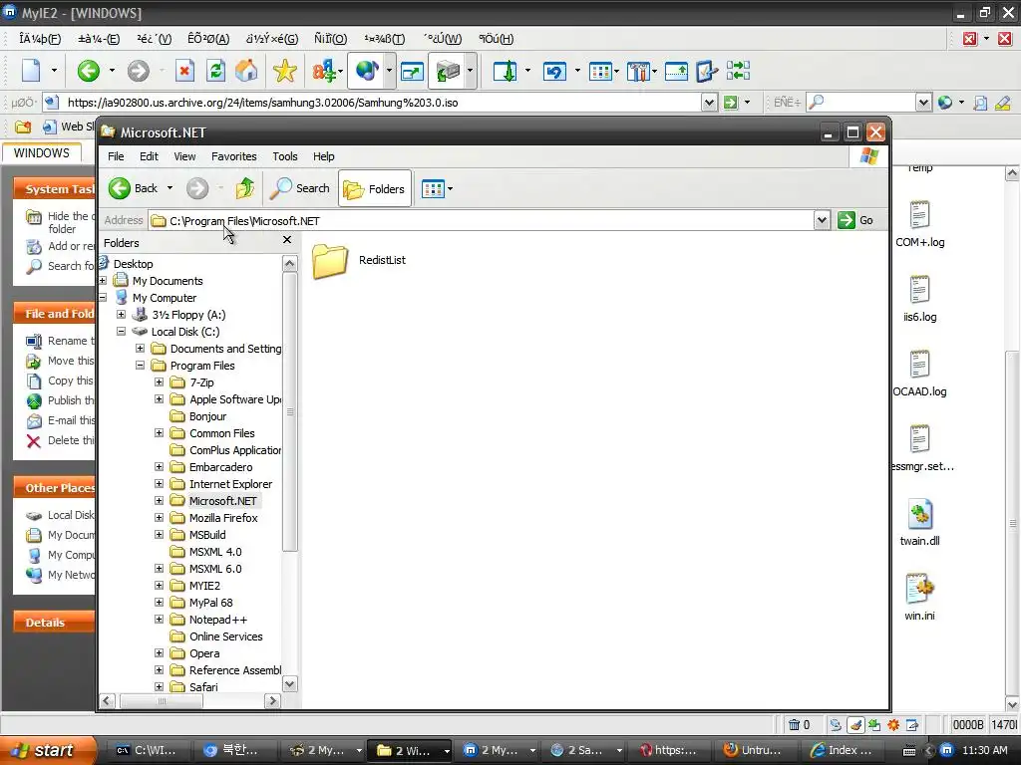Click MyIE2 grey forward arrow

point(138,71)
